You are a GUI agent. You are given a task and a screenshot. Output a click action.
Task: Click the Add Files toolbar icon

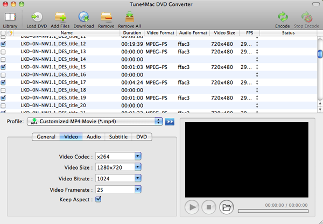tap(60, 17)
